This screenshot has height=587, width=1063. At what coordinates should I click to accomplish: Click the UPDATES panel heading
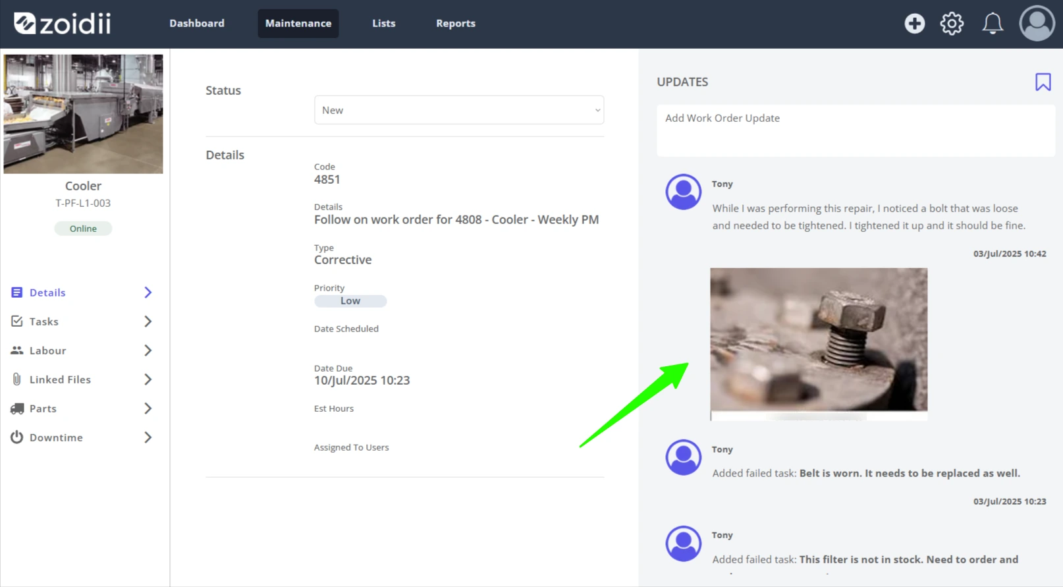(x=682, y=82)
